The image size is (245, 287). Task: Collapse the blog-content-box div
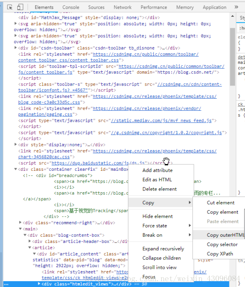pyautogui.click(x=25, y=235)
